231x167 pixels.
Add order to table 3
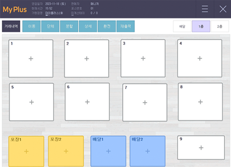[143, 58]
